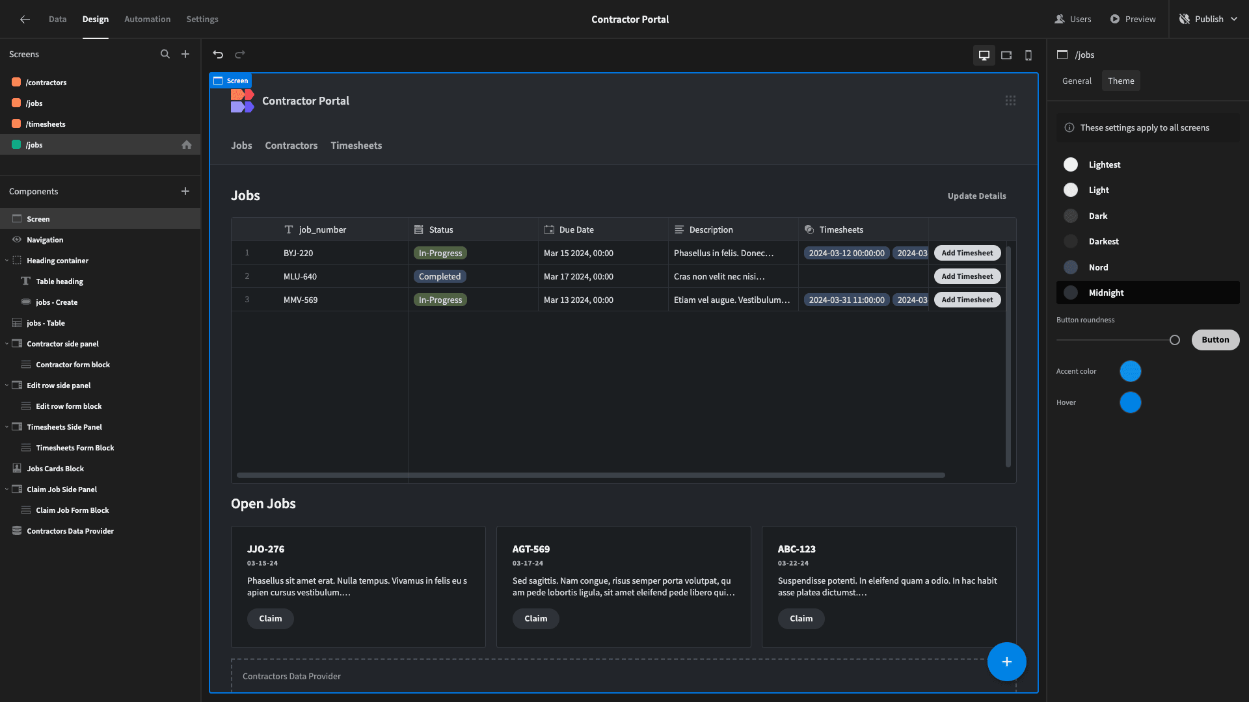The height and width of the screenshot is (702, 1249).
Task: Switch to desktop preview size
Action: pos(984,55)
